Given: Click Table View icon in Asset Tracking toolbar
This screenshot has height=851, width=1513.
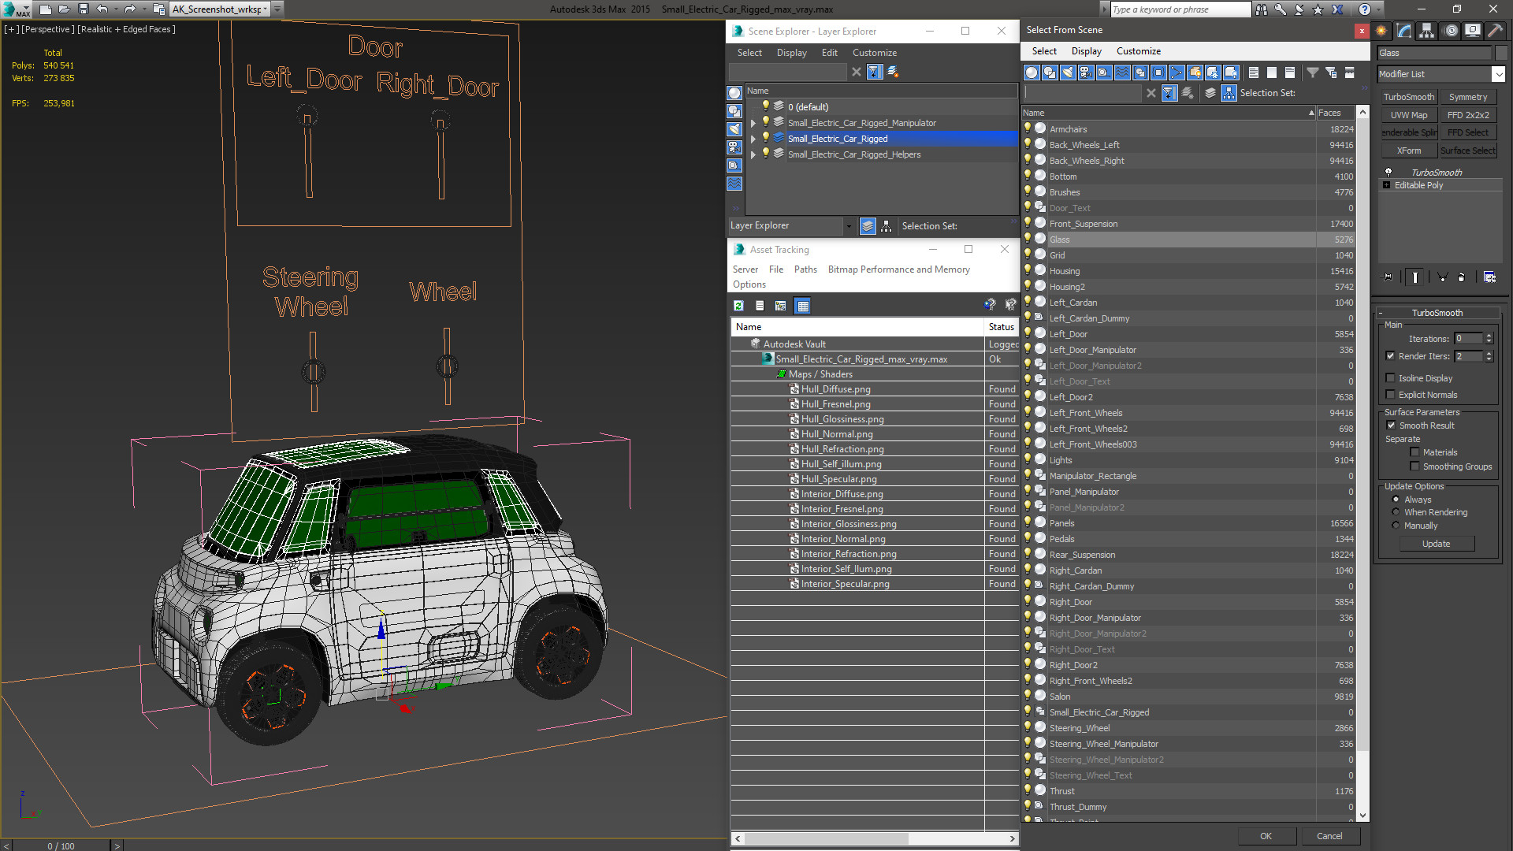Looking at the screenshot, I should point(802,306).
